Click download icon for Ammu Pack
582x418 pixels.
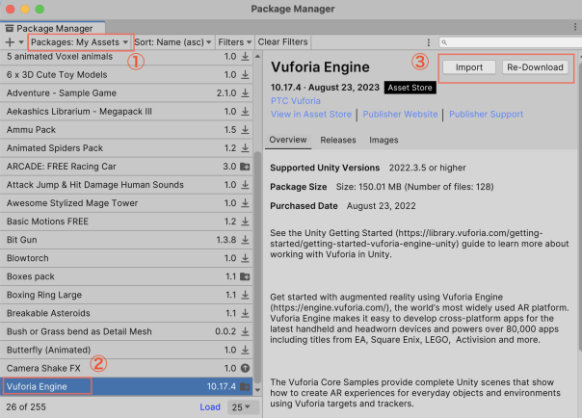[x=245, y=130]
